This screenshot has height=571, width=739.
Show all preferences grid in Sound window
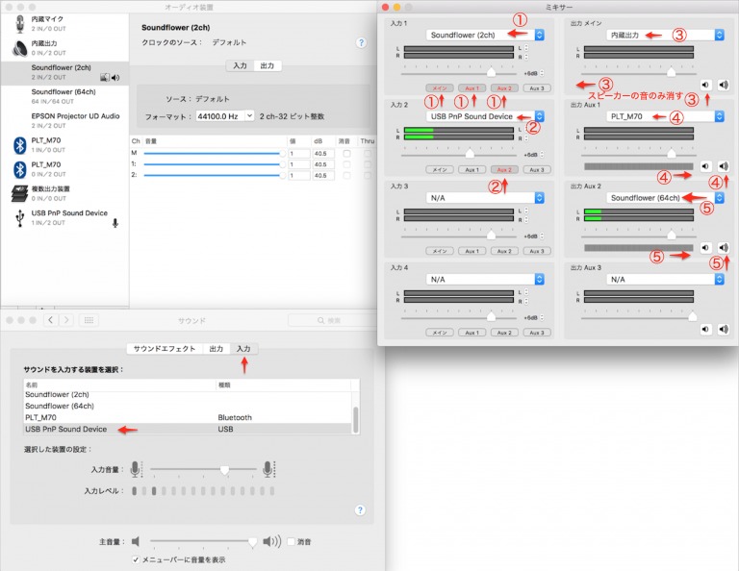tap(89, 320)
